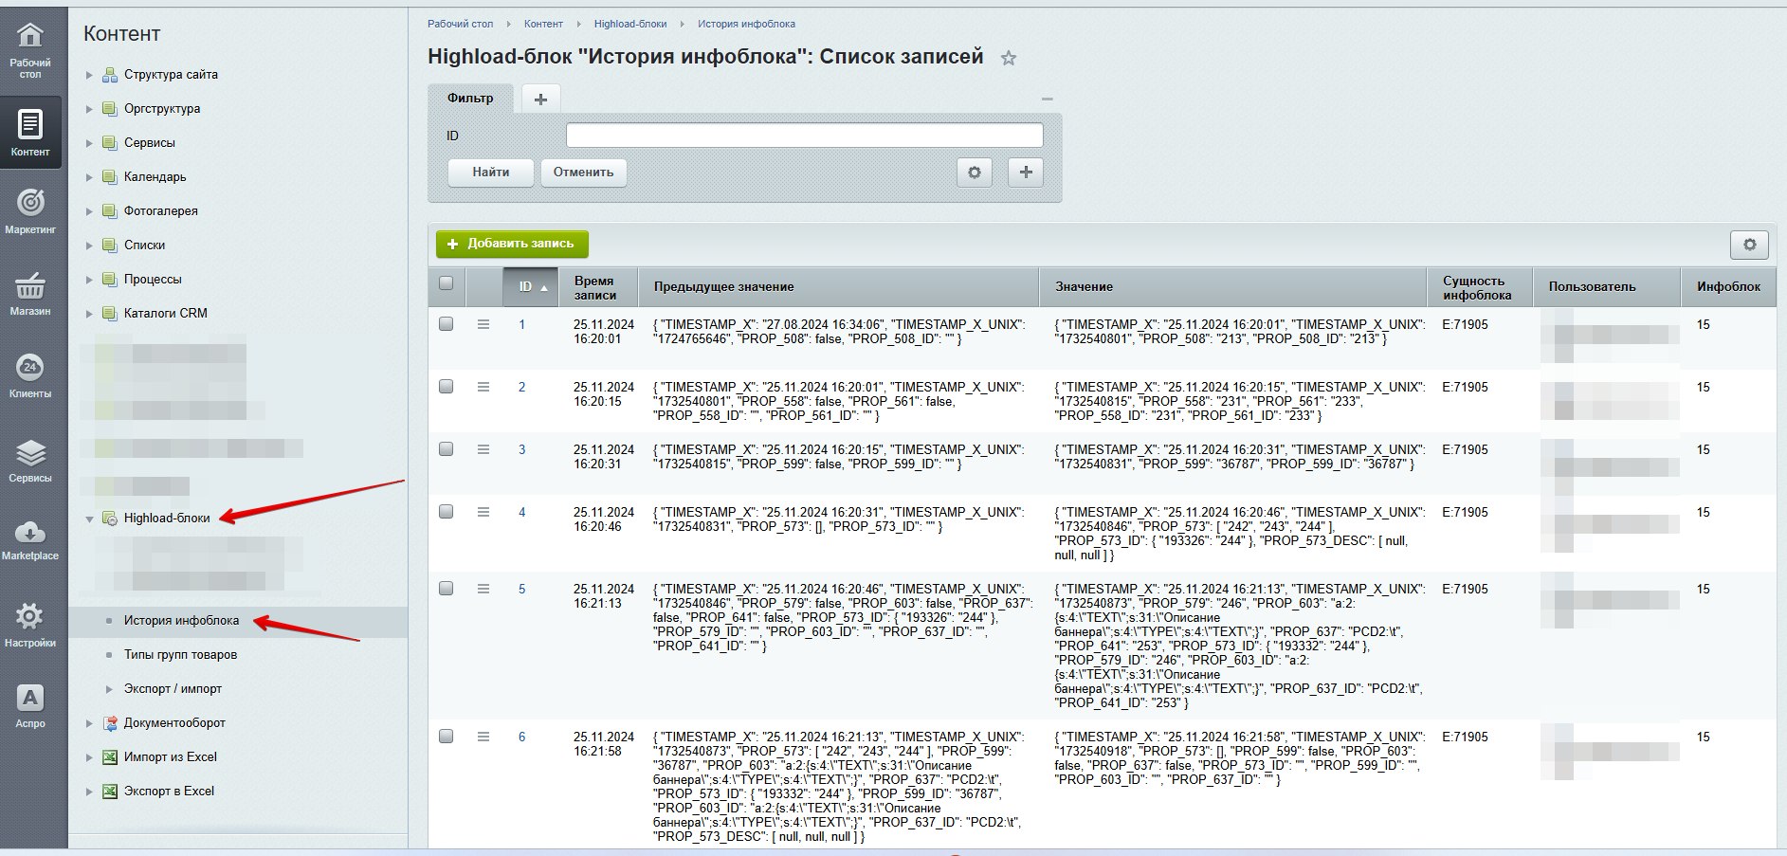Image resolution: width=1787 pixels, height=856 pixels.
Task: Collapse the Highload-блоки tree node
Action: 90,519
